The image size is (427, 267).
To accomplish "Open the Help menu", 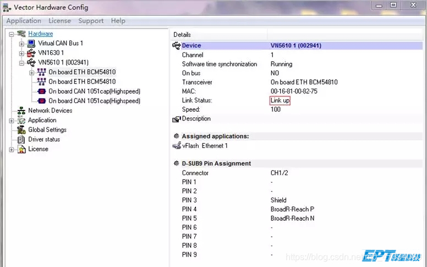I will coord(118,21).
